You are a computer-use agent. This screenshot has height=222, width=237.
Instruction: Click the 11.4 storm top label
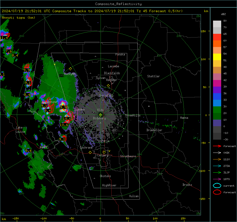[4, 38]
